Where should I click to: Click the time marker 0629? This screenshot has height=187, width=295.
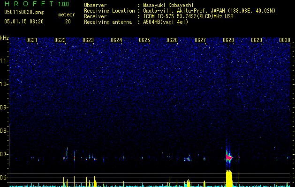point(257,40)
